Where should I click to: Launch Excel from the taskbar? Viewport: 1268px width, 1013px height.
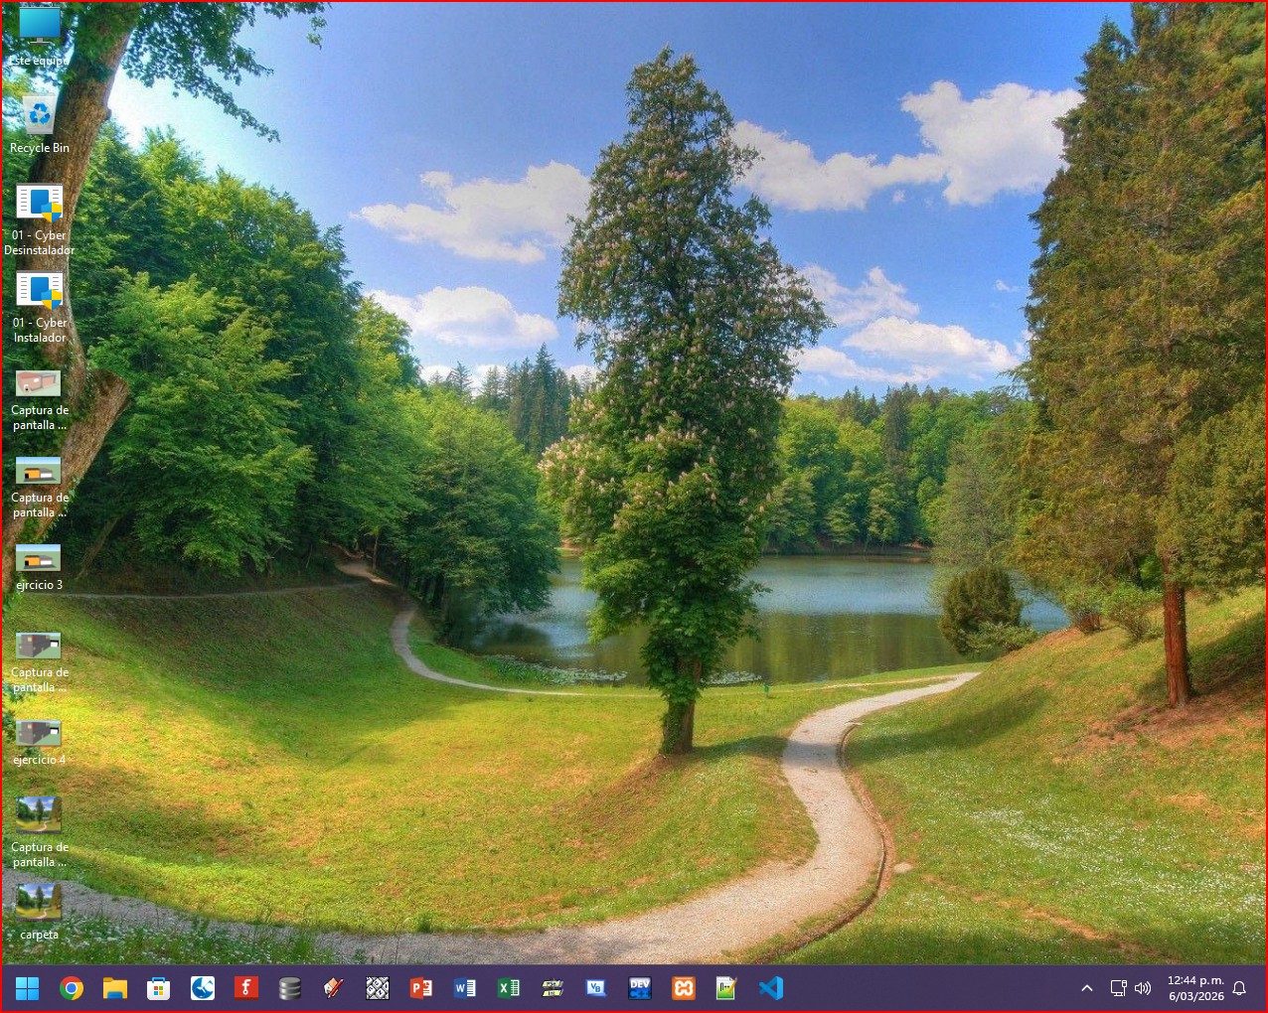click(509, 988)
